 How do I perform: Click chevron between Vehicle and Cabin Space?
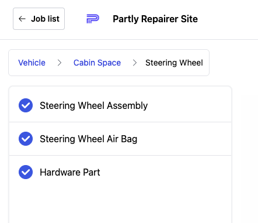tap(60, 63)
